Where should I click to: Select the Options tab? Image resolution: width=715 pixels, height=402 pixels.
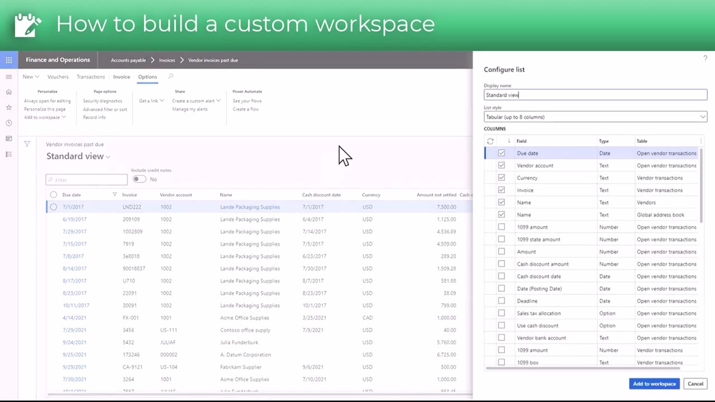(x=147, y=76)
